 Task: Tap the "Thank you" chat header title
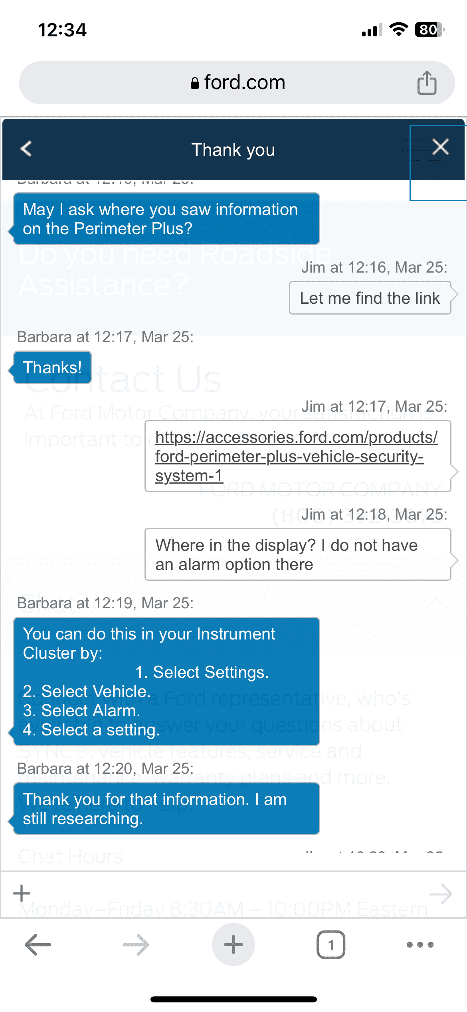pyautogui.click(x=233, y=149)
